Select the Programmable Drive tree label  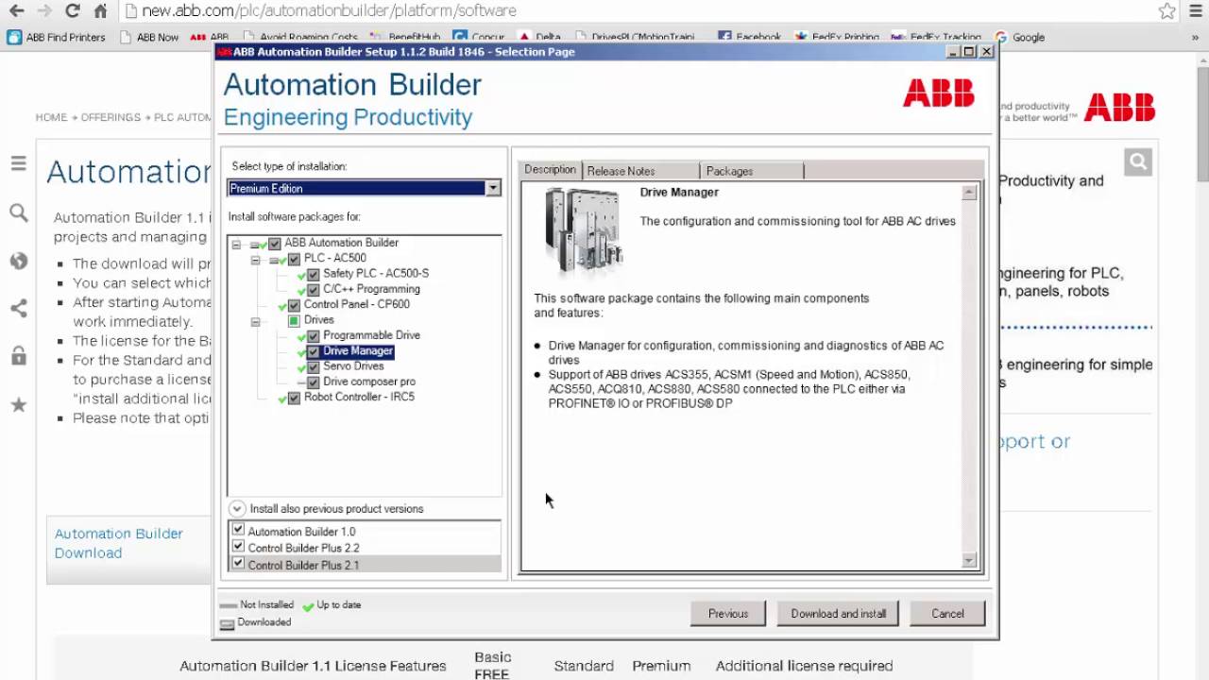[371, 335]
